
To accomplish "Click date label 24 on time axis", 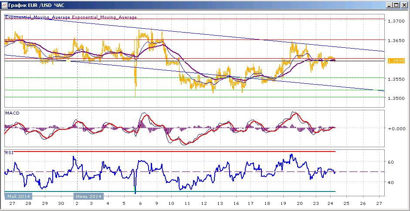I will [330, 204].
